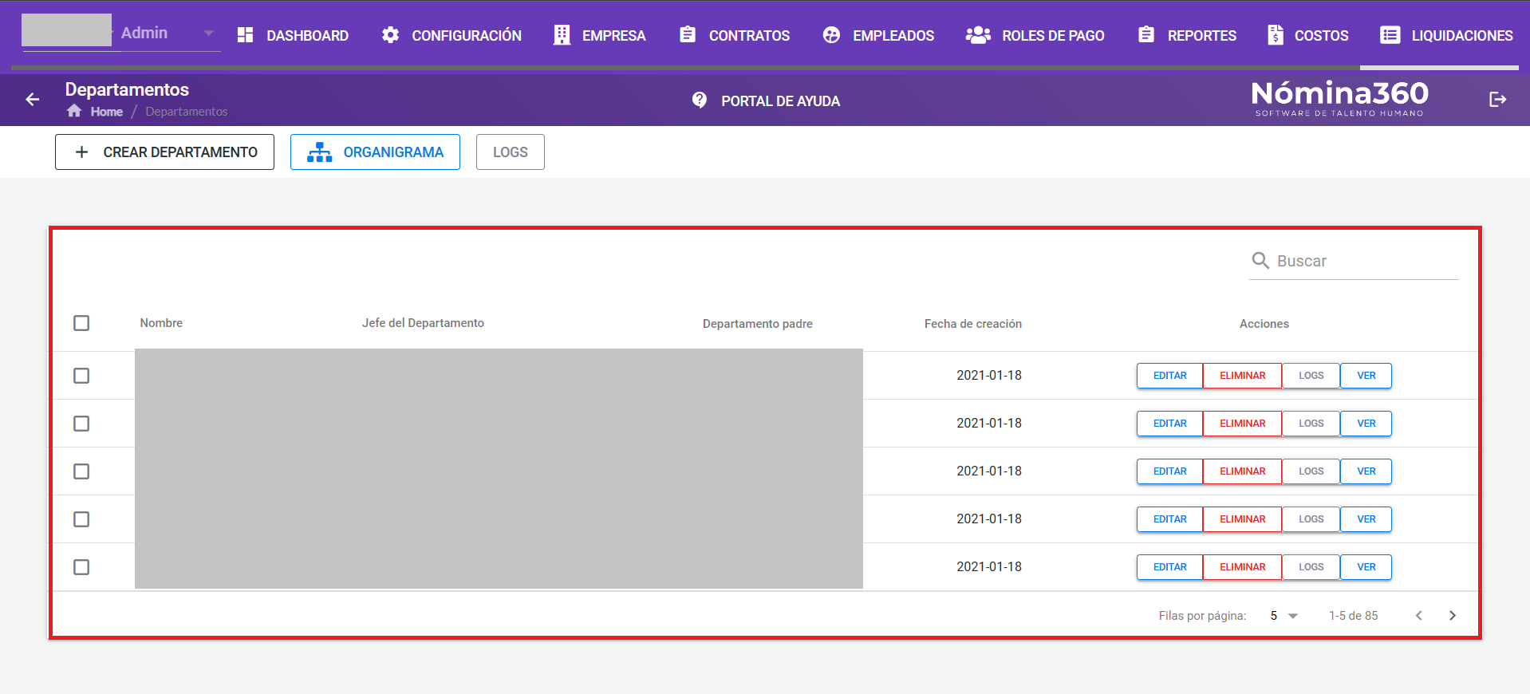Click EDITAR in the first row
The height and width of the screenshot is (694, 1530).
pos(1169,376)
